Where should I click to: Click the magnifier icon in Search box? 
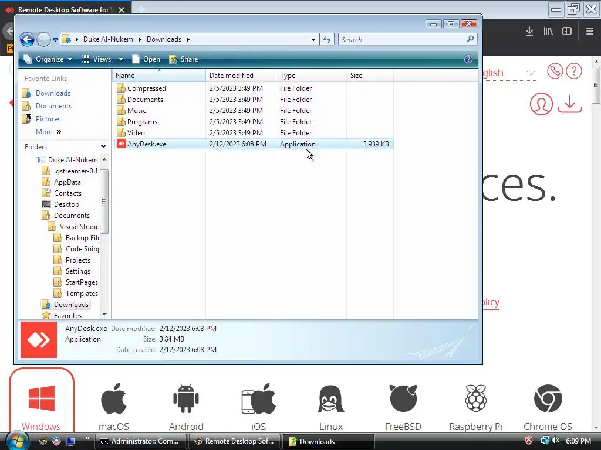point(470,39)
